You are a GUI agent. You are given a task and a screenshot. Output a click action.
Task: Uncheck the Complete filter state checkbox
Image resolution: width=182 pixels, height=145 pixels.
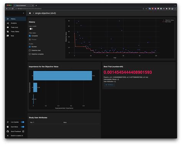click(30, 36)
